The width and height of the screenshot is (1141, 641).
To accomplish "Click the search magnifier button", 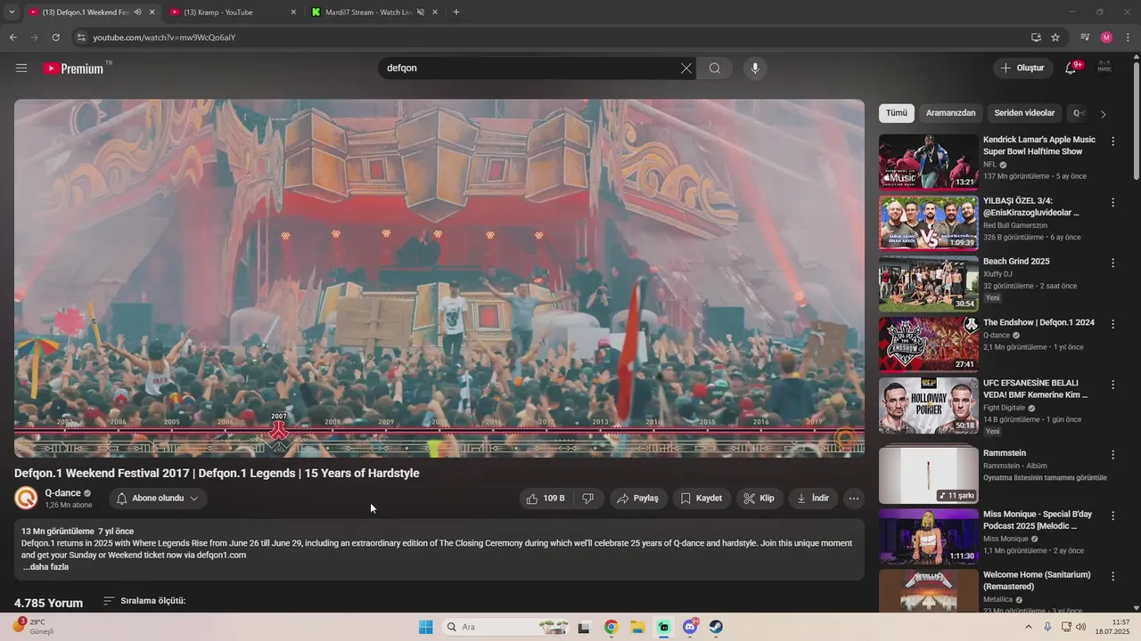I will [715, 69].
